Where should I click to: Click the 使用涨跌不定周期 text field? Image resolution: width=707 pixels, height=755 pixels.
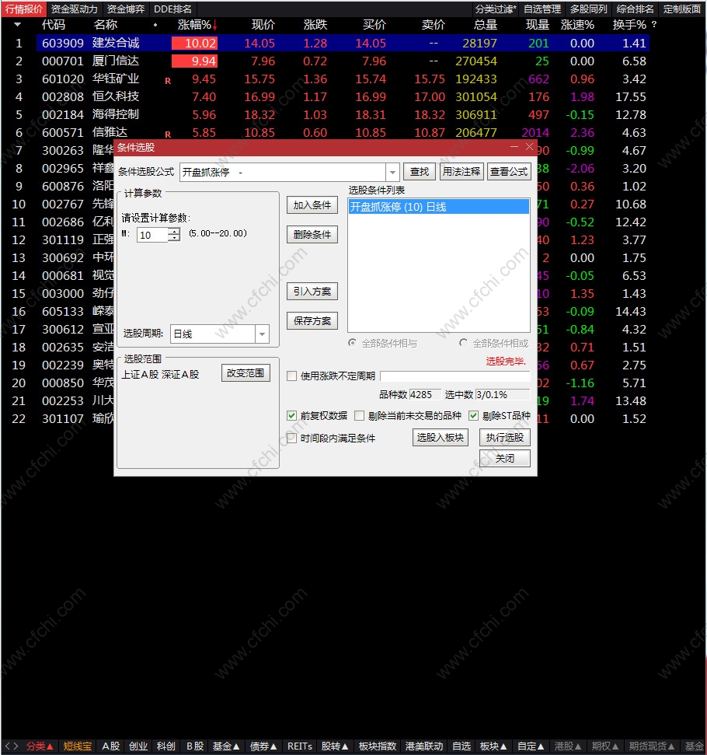454,376
